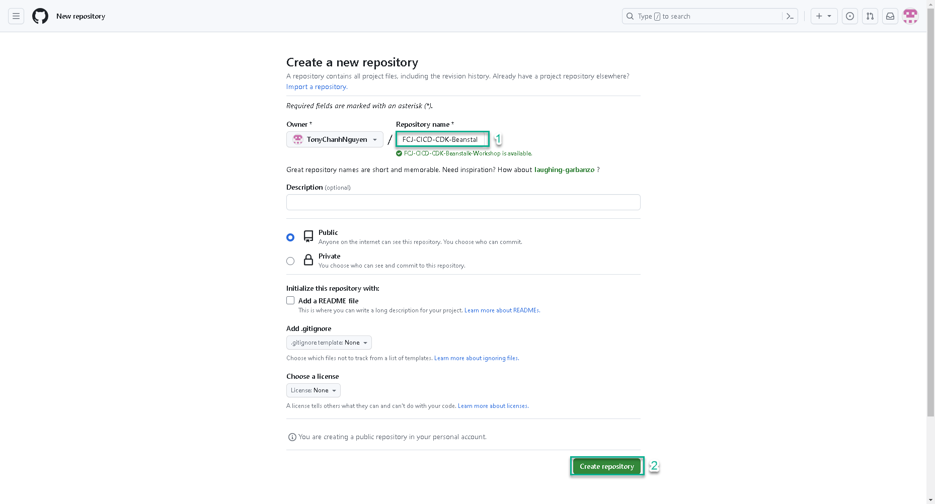Screen dimensions: 935x504
Task: Open the License dropdown
Action: click(x=313, y=390)
